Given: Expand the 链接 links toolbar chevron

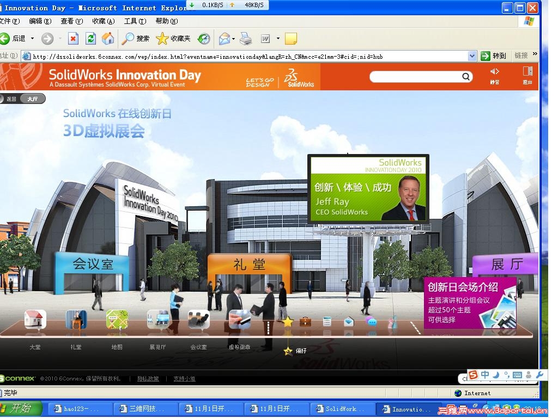Looking at the screenshot, I should [535, 54].
